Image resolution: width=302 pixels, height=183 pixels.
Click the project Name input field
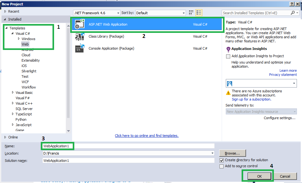point(128,146)
